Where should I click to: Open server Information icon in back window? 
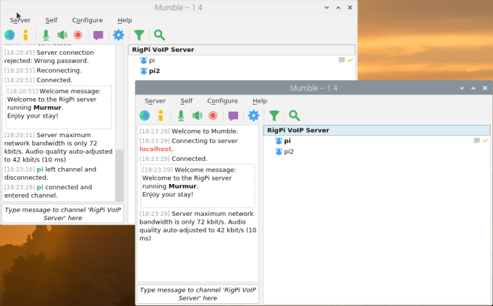point(26,35)
